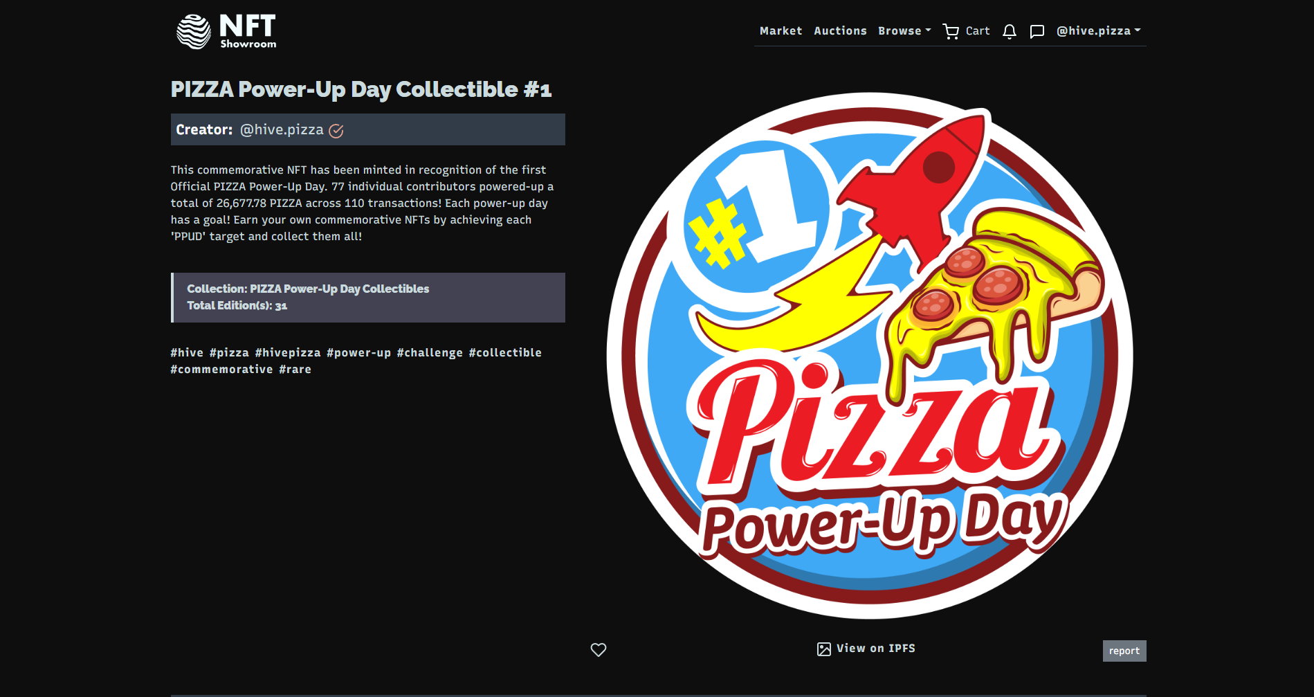Expand the Browse dropdown menu

coord(904,31)
